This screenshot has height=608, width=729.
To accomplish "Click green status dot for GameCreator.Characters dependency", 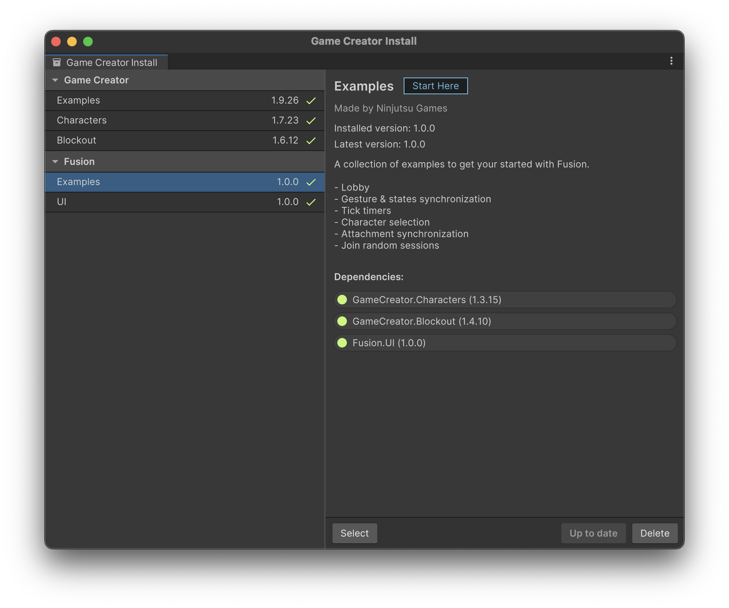I will click(x=342, y=300).
